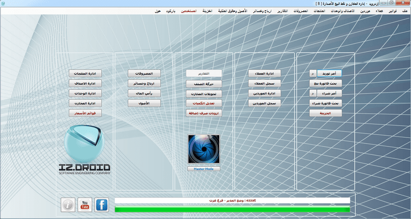Image resolution: width=411 pixels, height=219 pixels.
Task: Open سجل الموردين button
Action: [265, 103]
